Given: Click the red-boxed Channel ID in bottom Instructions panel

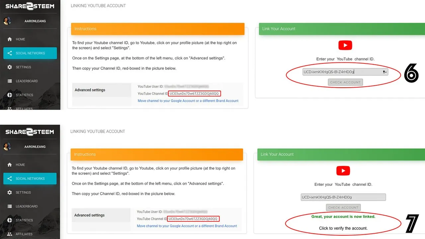Looking at the screenshot, I should pos(193,219).
